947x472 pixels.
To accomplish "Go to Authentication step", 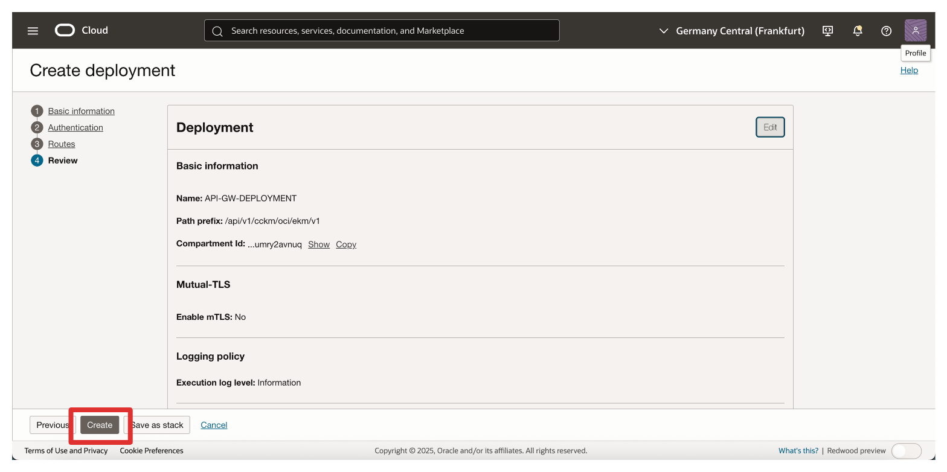I will (75, 127).
